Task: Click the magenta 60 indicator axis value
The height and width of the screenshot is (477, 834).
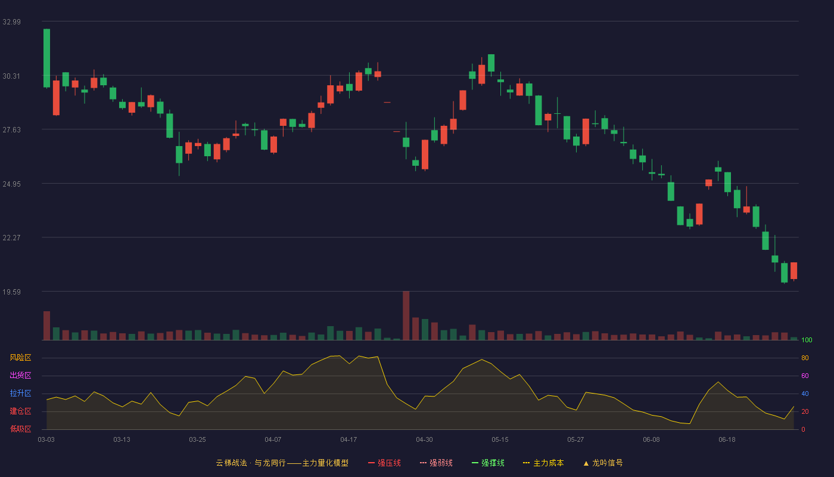Action: (805, 376)
